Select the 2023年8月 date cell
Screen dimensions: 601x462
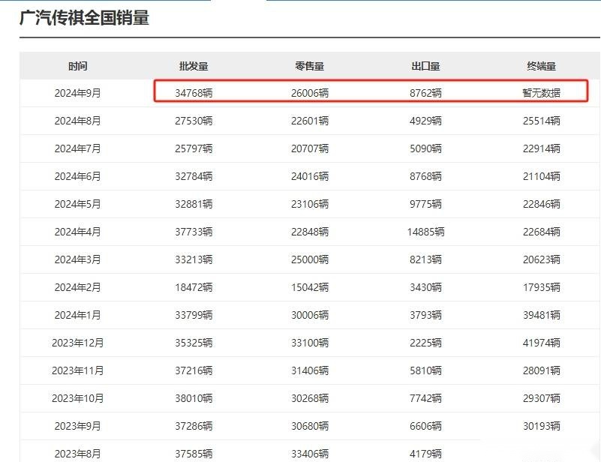coord(78,454)
